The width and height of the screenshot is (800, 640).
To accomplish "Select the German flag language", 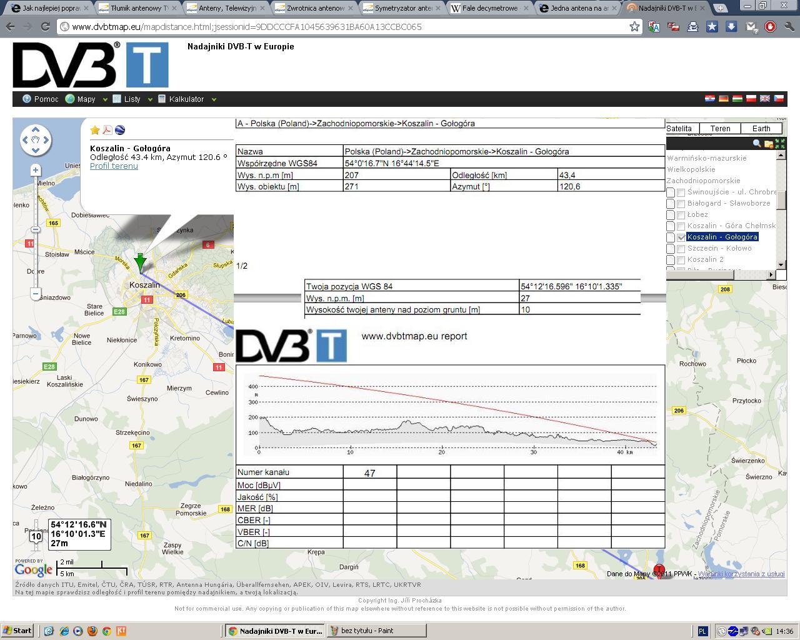I will pyautogui.click(x=724, y=99).
